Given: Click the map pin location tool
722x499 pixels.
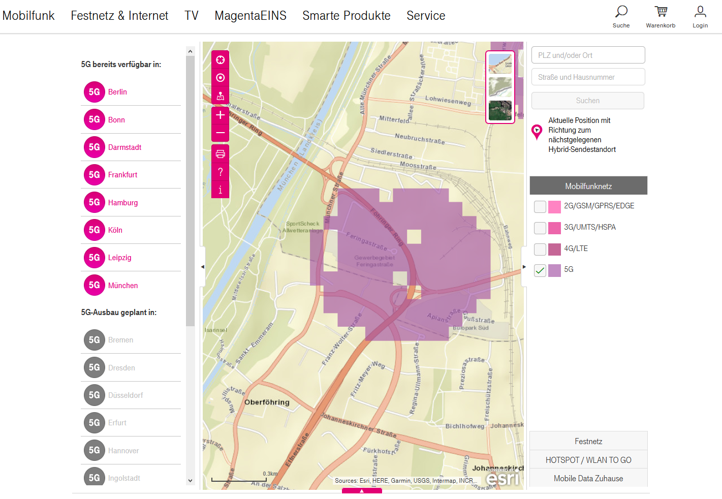Looking at the screenshot, I should point(220,96).
